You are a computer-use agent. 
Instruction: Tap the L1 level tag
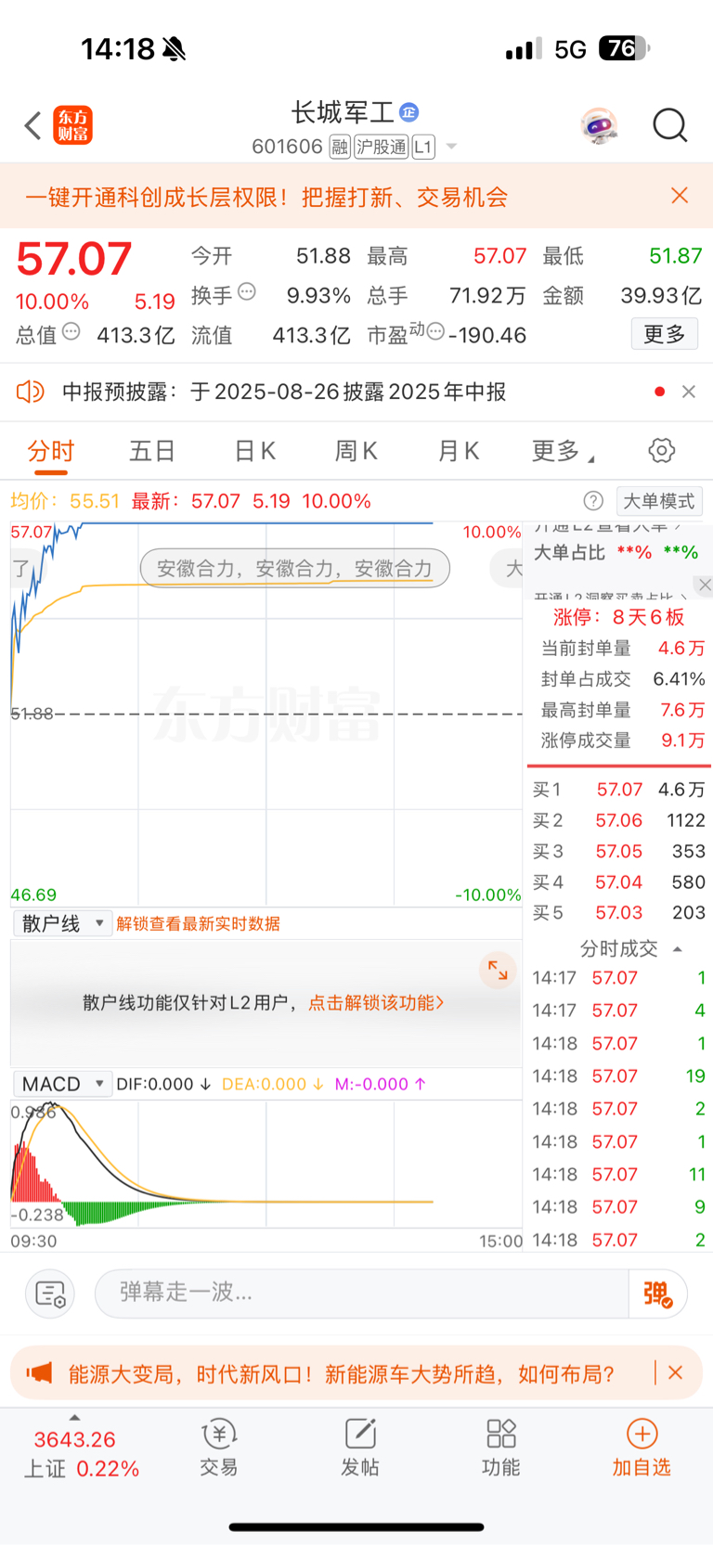tap(423, 147)
